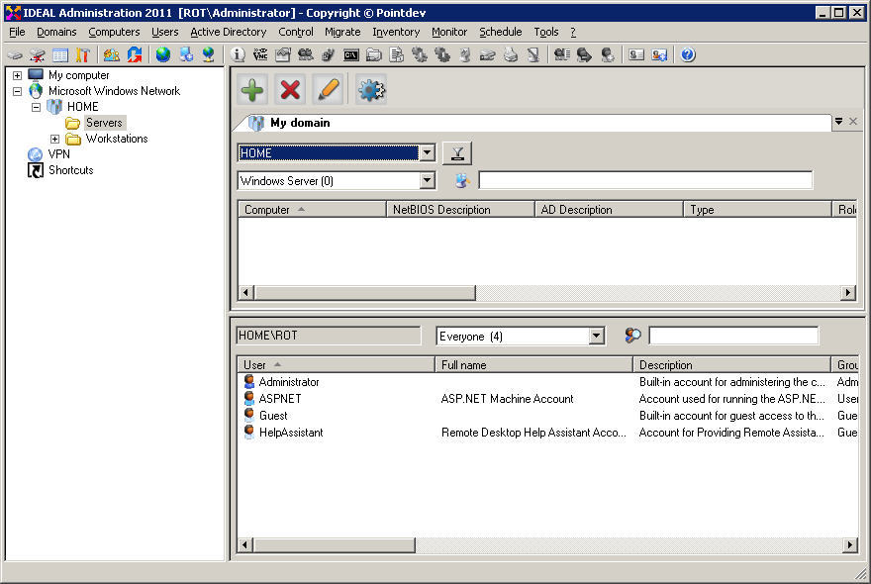Click the user search magnifier icon

click(632, 336)
